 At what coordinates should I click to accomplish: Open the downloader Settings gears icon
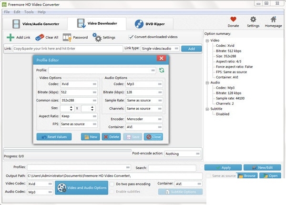(x=97, y=37)
